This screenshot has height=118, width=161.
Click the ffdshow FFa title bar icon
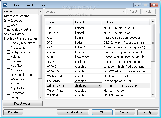[5, 5]
